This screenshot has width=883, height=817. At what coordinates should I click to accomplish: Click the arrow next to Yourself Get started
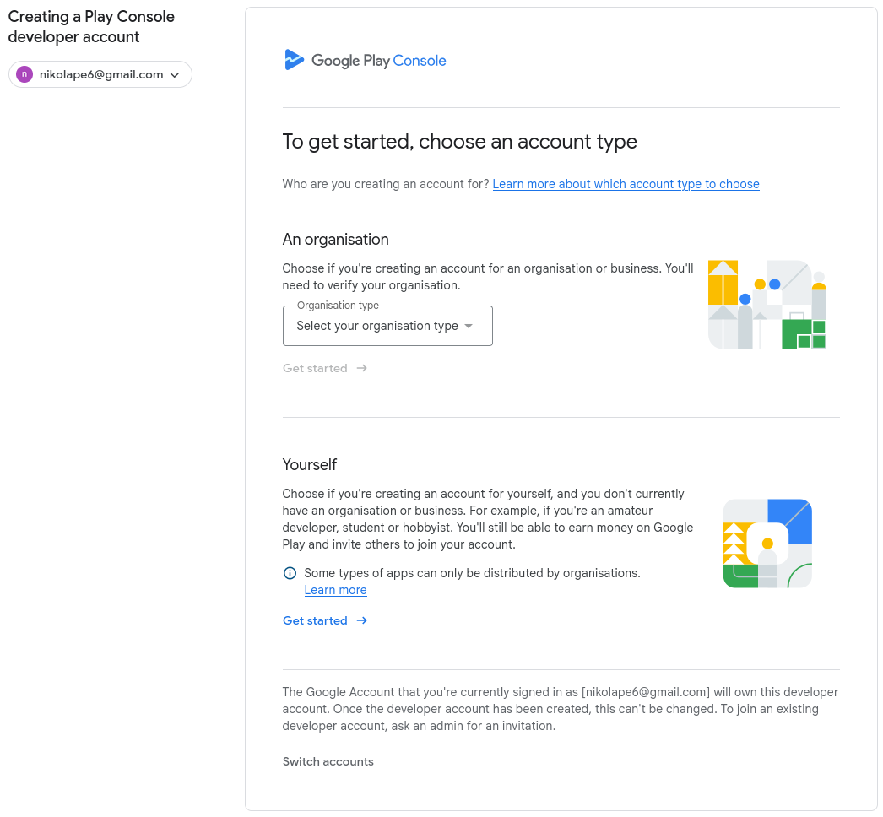pyautogui.click(x=362, y=620)
